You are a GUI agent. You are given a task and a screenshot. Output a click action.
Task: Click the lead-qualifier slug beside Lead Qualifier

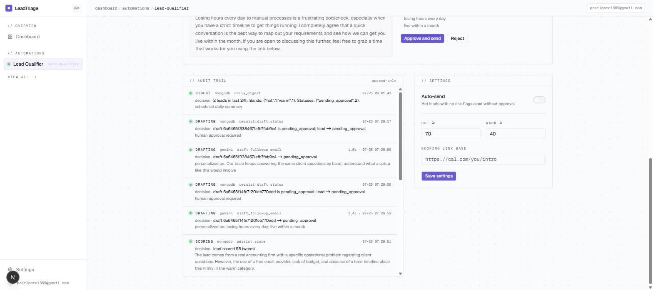point(64,64)
